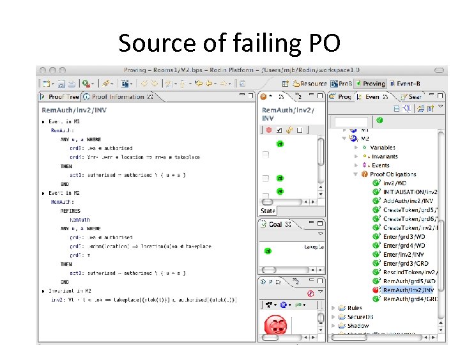Click the first green 'ct' hypothesis button
The width and height of the screenshot is (460, 345).
tap(280, 144)
